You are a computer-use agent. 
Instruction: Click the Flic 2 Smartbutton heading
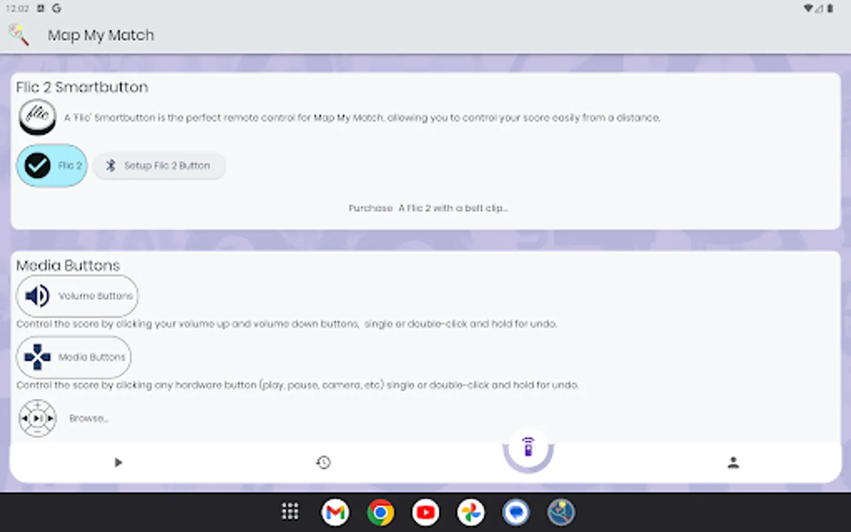[82, 87]
